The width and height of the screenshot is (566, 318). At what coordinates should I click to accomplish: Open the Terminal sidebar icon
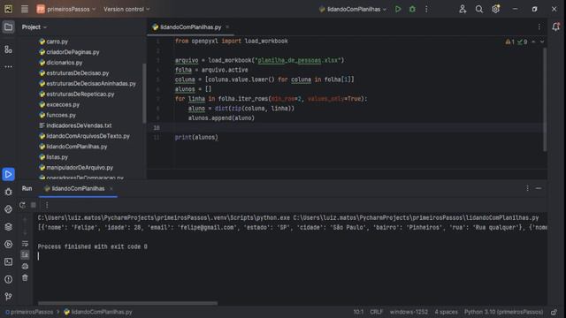click(x=8, y=261)
